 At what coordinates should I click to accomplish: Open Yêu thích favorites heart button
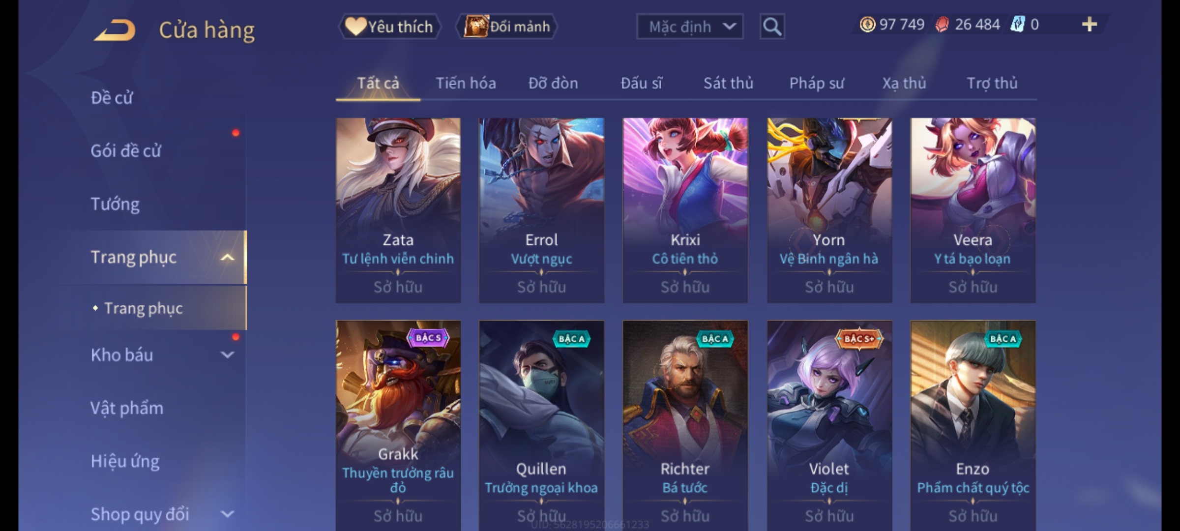(389, 27)
